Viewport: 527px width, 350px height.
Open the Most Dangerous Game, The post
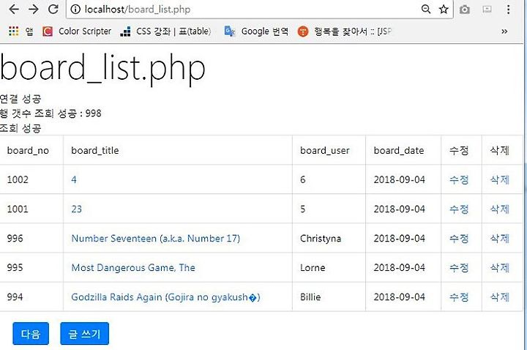click(x=133, y=268)
